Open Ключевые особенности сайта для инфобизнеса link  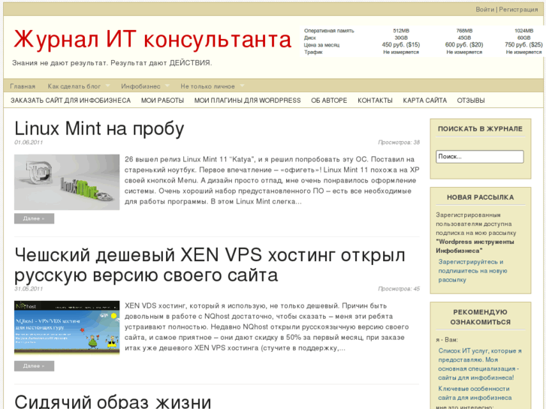tap(475, 393)
